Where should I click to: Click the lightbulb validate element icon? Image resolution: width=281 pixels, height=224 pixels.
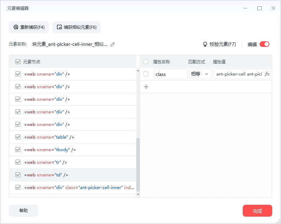click(x=205, y=44)
